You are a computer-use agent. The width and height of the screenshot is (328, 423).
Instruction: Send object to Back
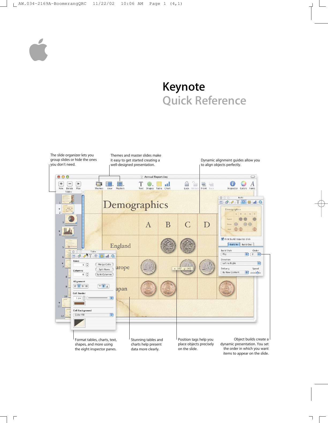[211, 184]
